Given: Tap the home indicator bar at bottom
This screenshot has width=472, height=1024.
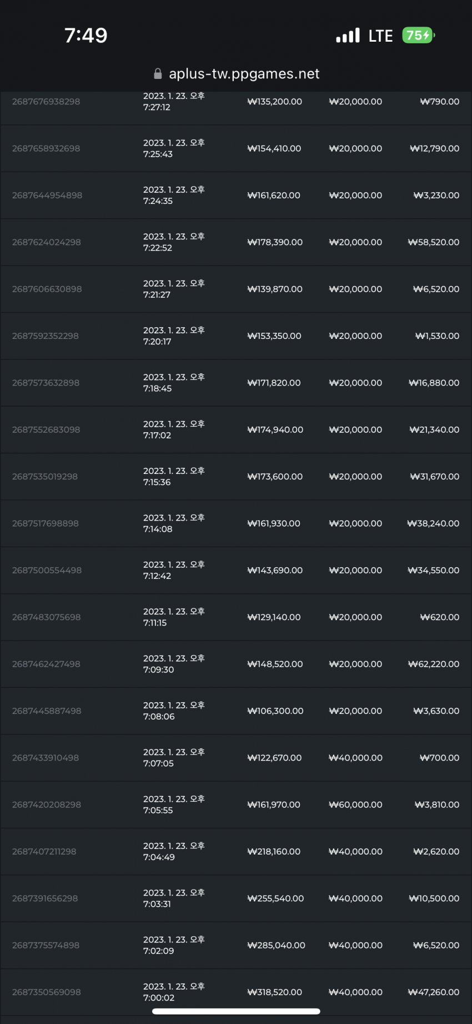Looking at the screenshot, I should pos(236,1011).
